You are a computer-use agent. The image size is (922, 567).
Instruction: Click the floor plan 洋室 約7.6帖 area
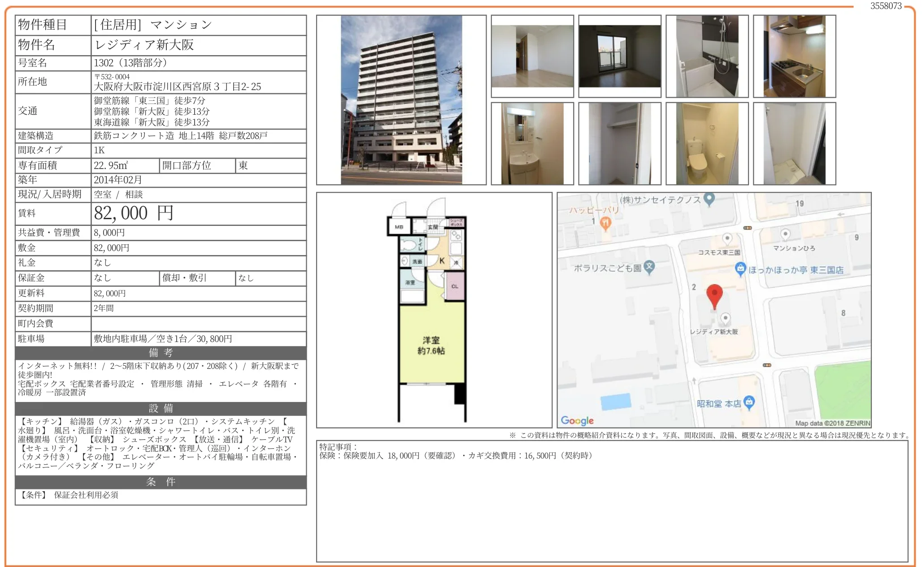coord(431,345)
